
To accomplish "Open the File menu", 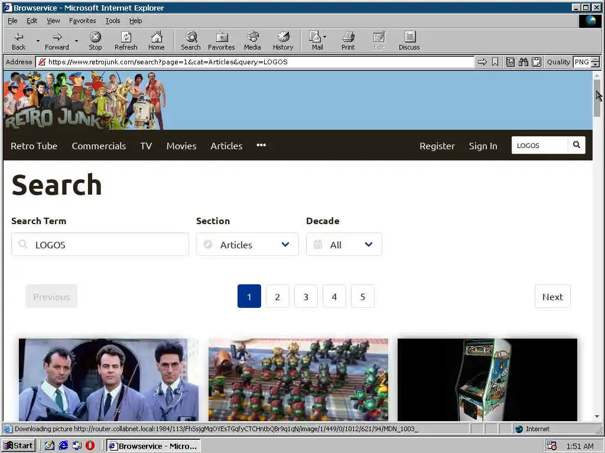I will click(x=12, y=21).
